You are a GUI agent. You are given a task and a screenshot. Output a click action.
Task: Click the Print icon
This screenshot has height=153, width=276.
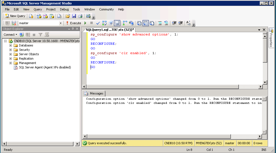pos(80,16)
